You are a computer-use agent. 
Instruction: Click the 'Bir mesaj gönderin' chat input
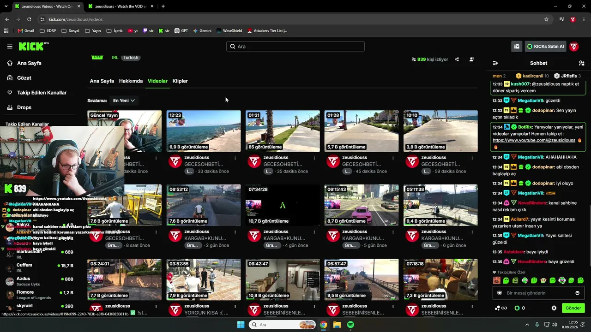tap(538, 293)
